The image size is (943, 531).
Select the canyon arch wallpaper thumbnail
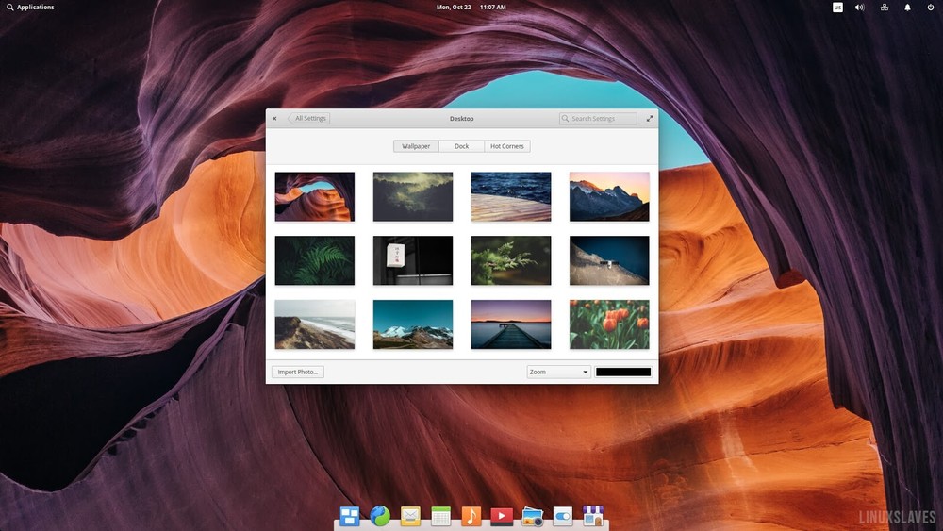coord(315,196)
